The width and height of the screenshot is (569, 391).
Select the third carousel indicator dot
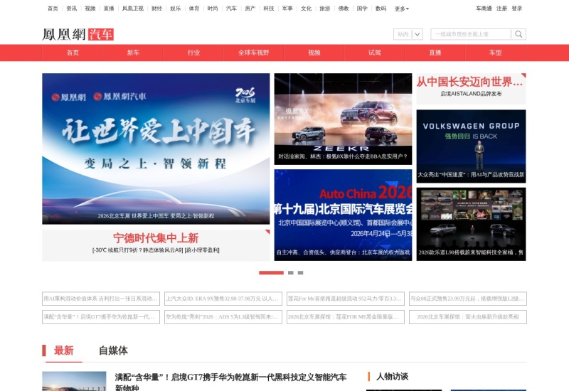coord(300,273)
